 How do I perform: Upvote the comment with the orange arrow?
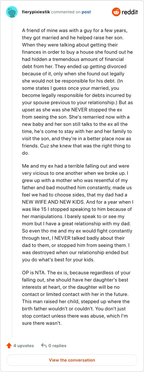[9, 346]
